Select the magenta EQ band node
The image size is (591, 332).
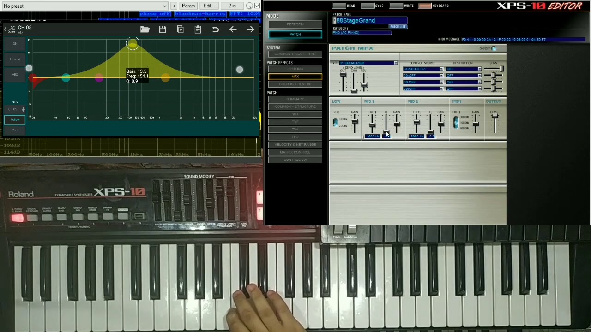click(99, 78)
